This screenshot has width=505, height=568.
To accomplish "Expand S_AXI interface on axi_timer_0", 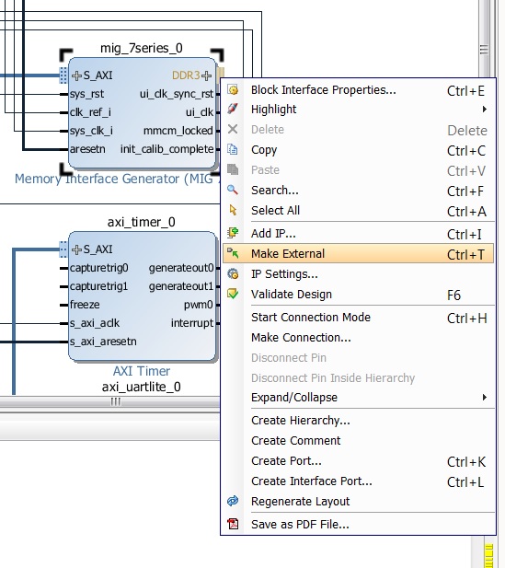I will pos(76,249).
